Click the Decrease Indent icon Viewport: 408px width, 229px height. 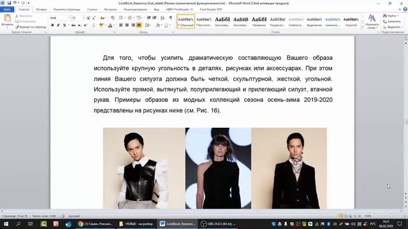click(x=149, y=18)
